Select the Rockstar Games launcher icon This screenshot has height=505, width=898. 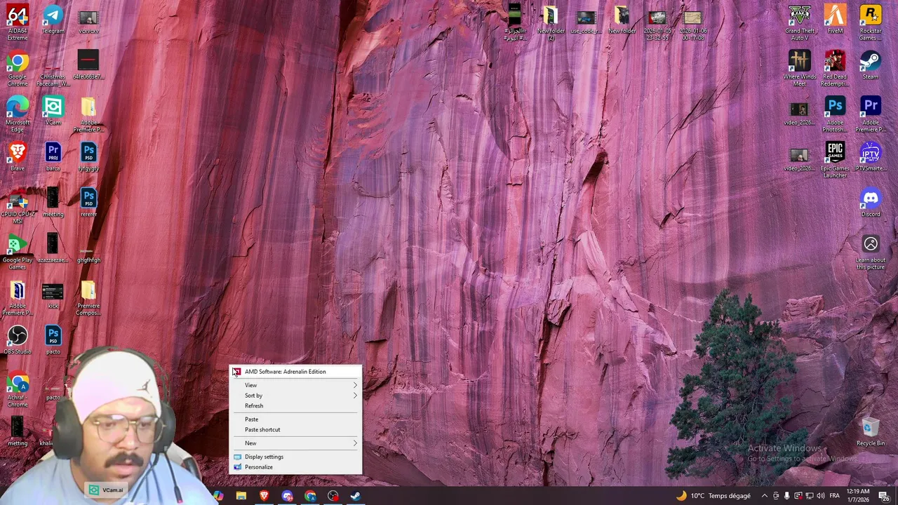coord(871,22)
